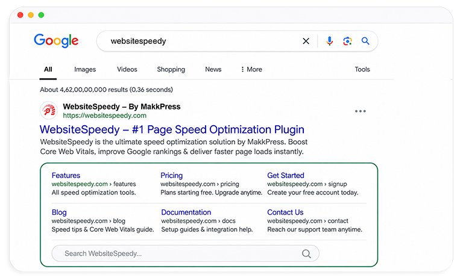Click 'websitespeedy.com › contact' breadcrumb
463x278 pixels.
(x=307, y=221)
